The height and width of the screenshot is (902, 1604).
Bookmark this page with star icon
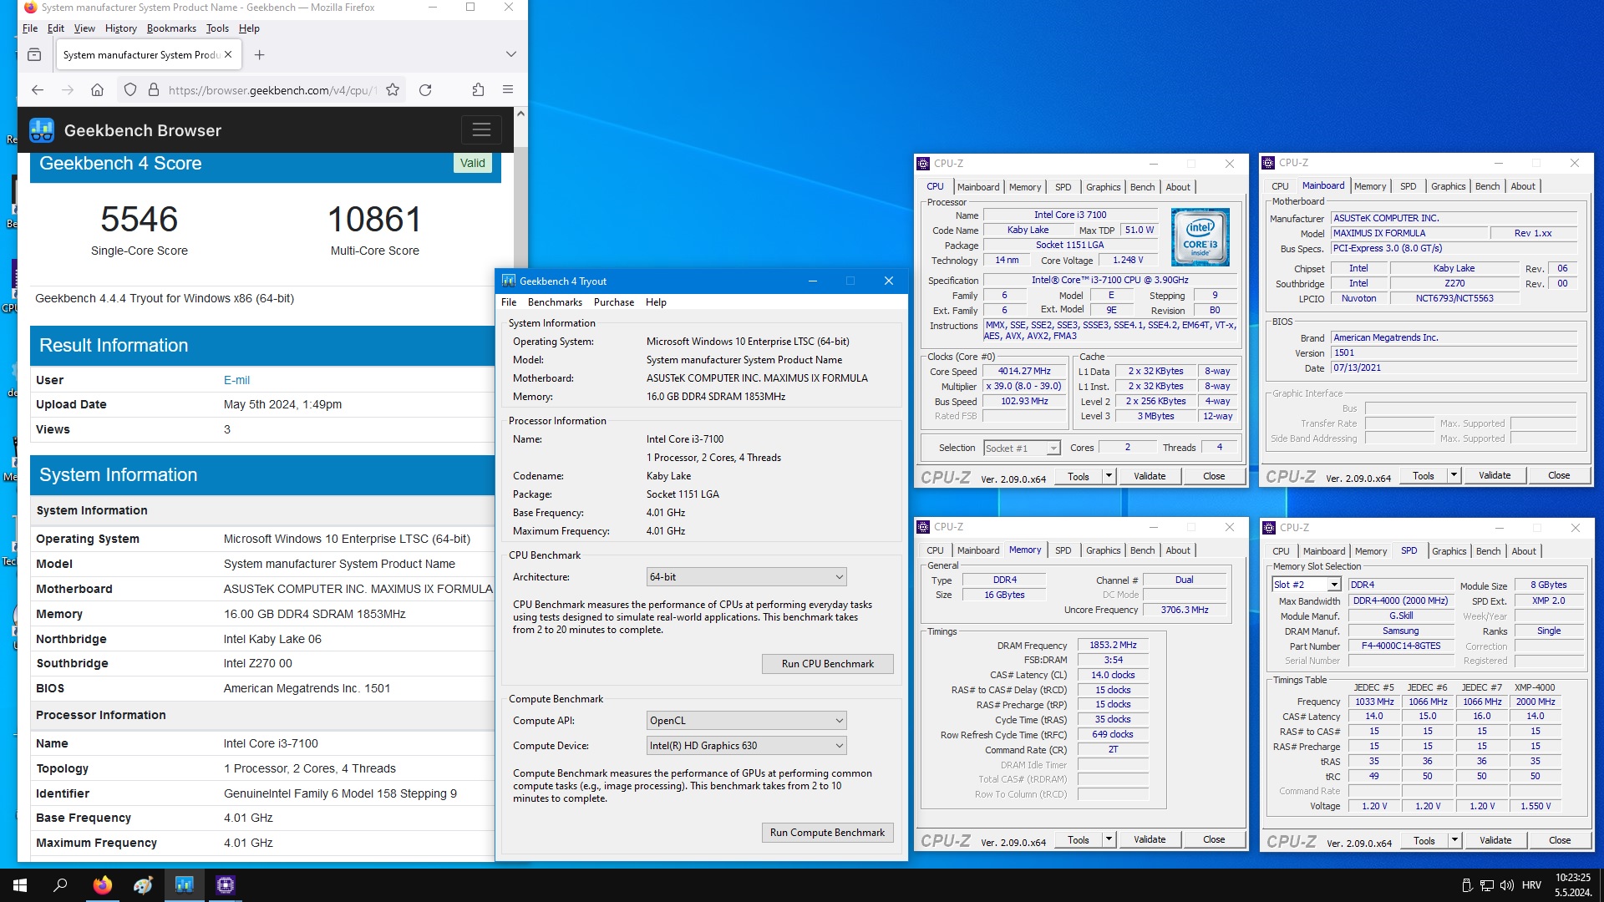pos(393,90)
